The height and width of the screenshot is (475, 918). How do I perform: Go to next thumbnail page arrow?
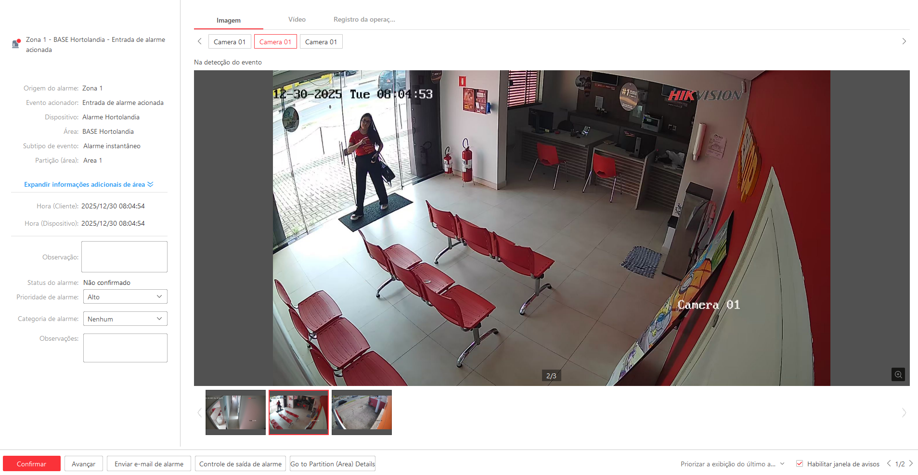click(904, 412)
